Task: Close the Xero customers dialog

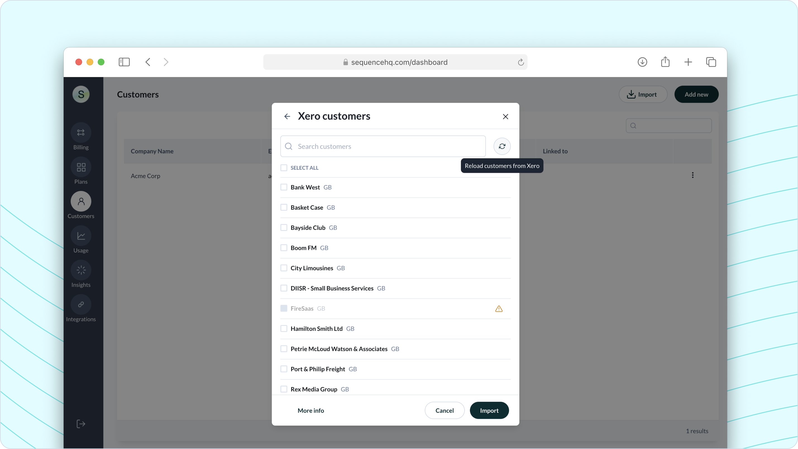Action: click(x=506, y=116)
